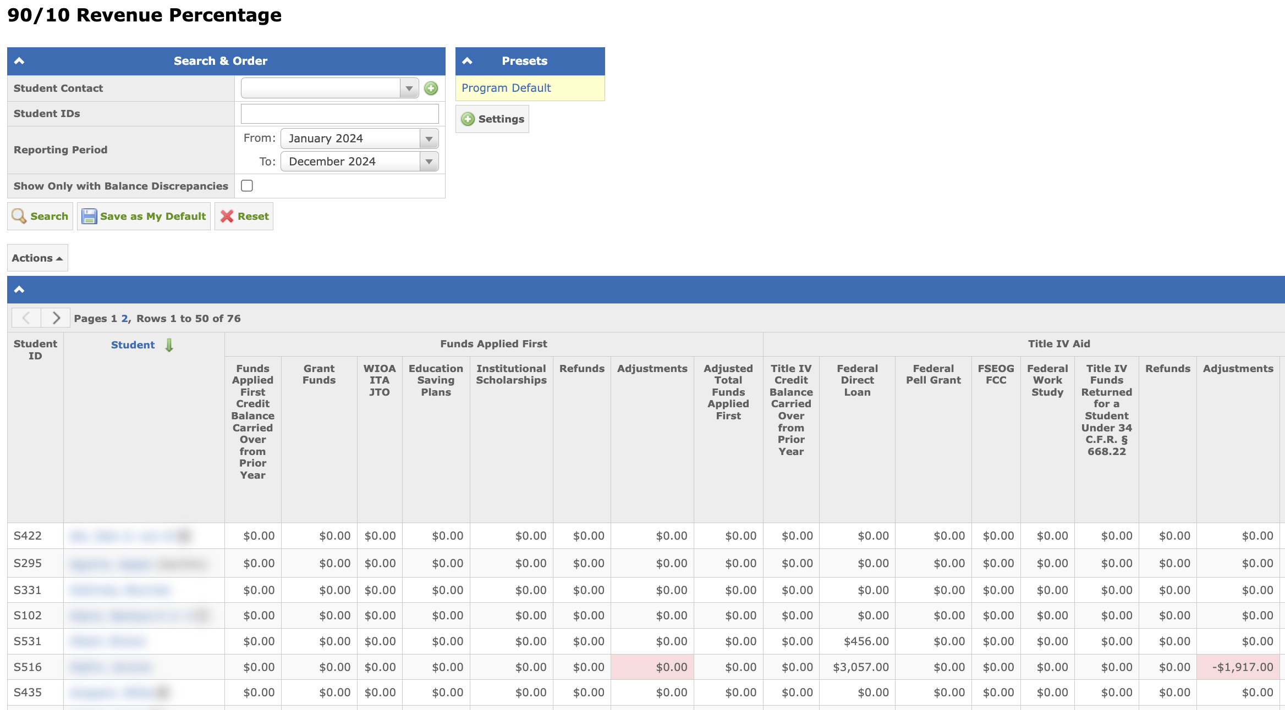This screenshot has width=1285, height=710.
Task: Click the Settings plus button
Action: (492, 119)
